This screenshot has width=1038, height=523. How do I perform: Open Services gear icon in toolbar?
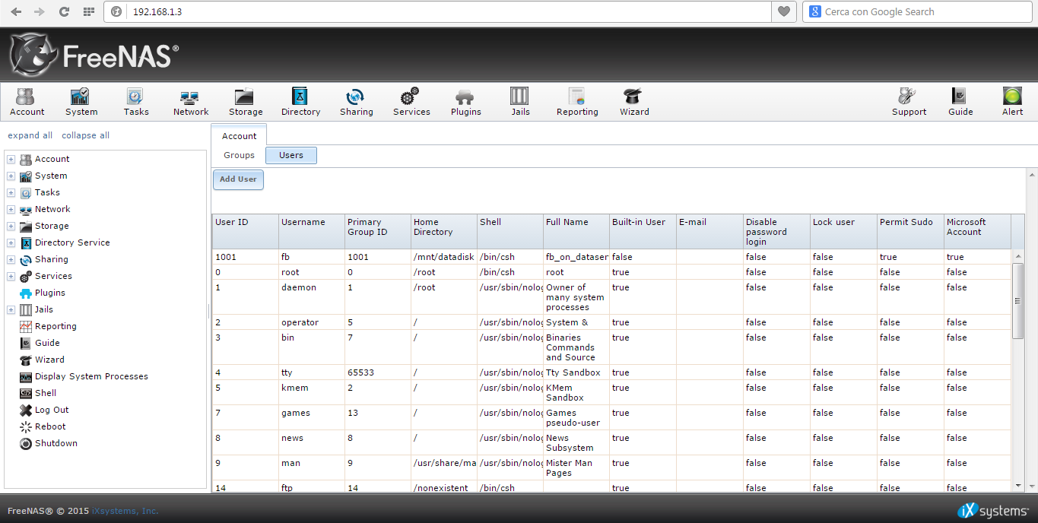coord(411,97)
